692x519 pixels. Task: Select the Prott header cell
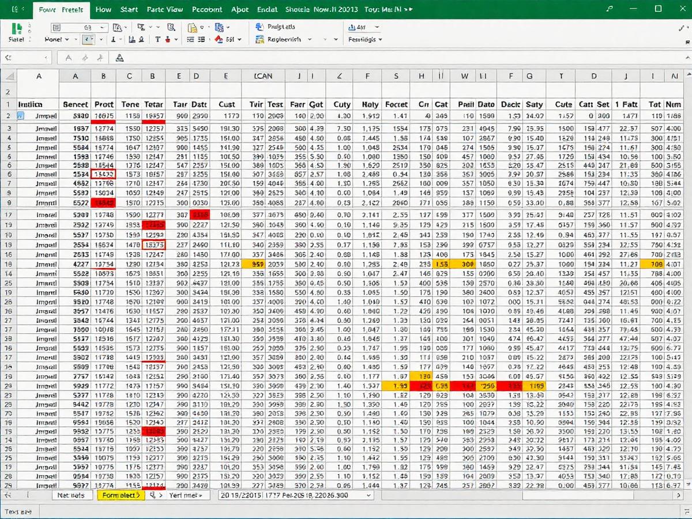point(104,104)
